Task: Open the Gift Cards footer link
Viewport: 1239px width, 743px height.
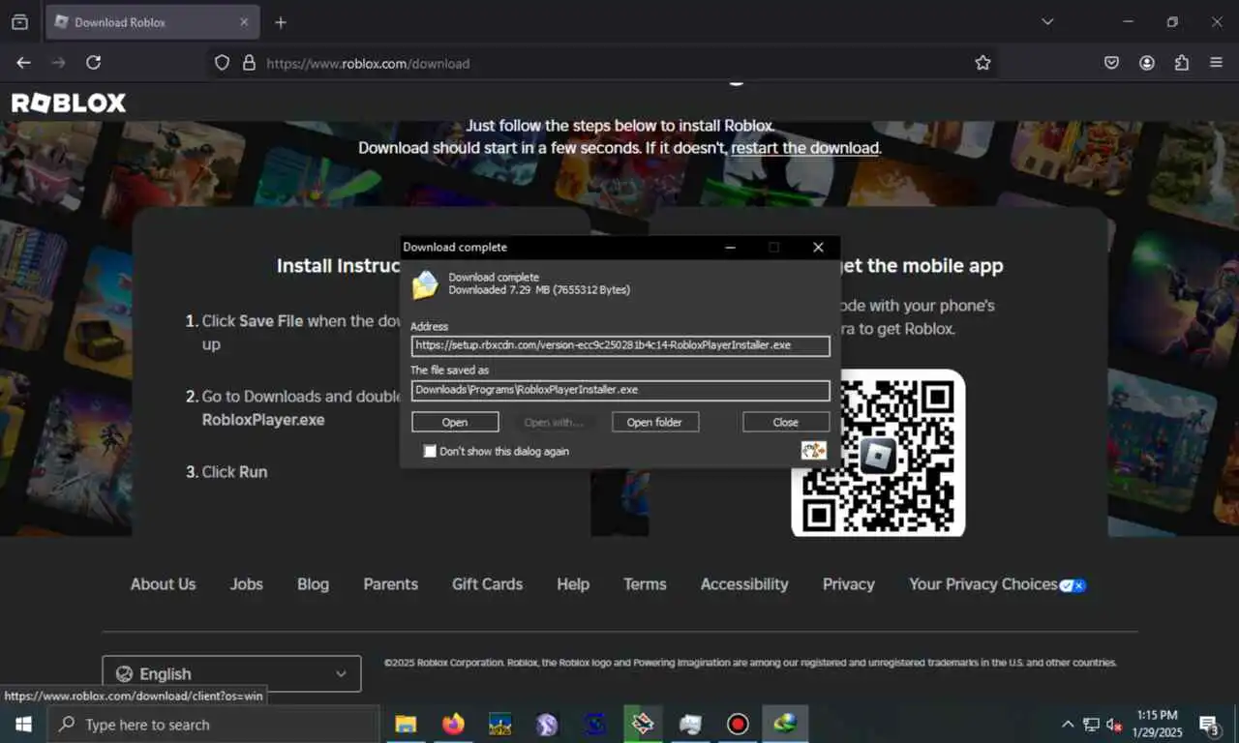Action: point(487,584)
